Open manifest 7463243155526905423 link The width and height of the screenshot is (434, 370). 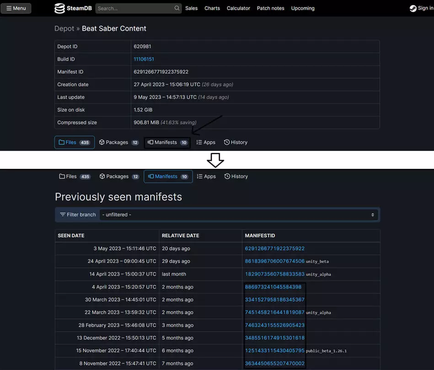[274, 325]
